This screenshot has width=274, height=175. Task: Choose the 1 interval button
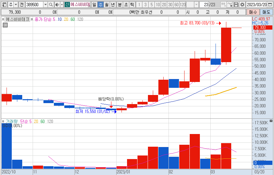coord(139,5)
